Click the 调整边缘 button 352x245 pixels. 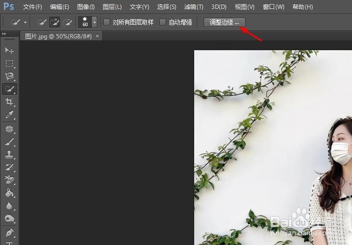tap(225, 22)
